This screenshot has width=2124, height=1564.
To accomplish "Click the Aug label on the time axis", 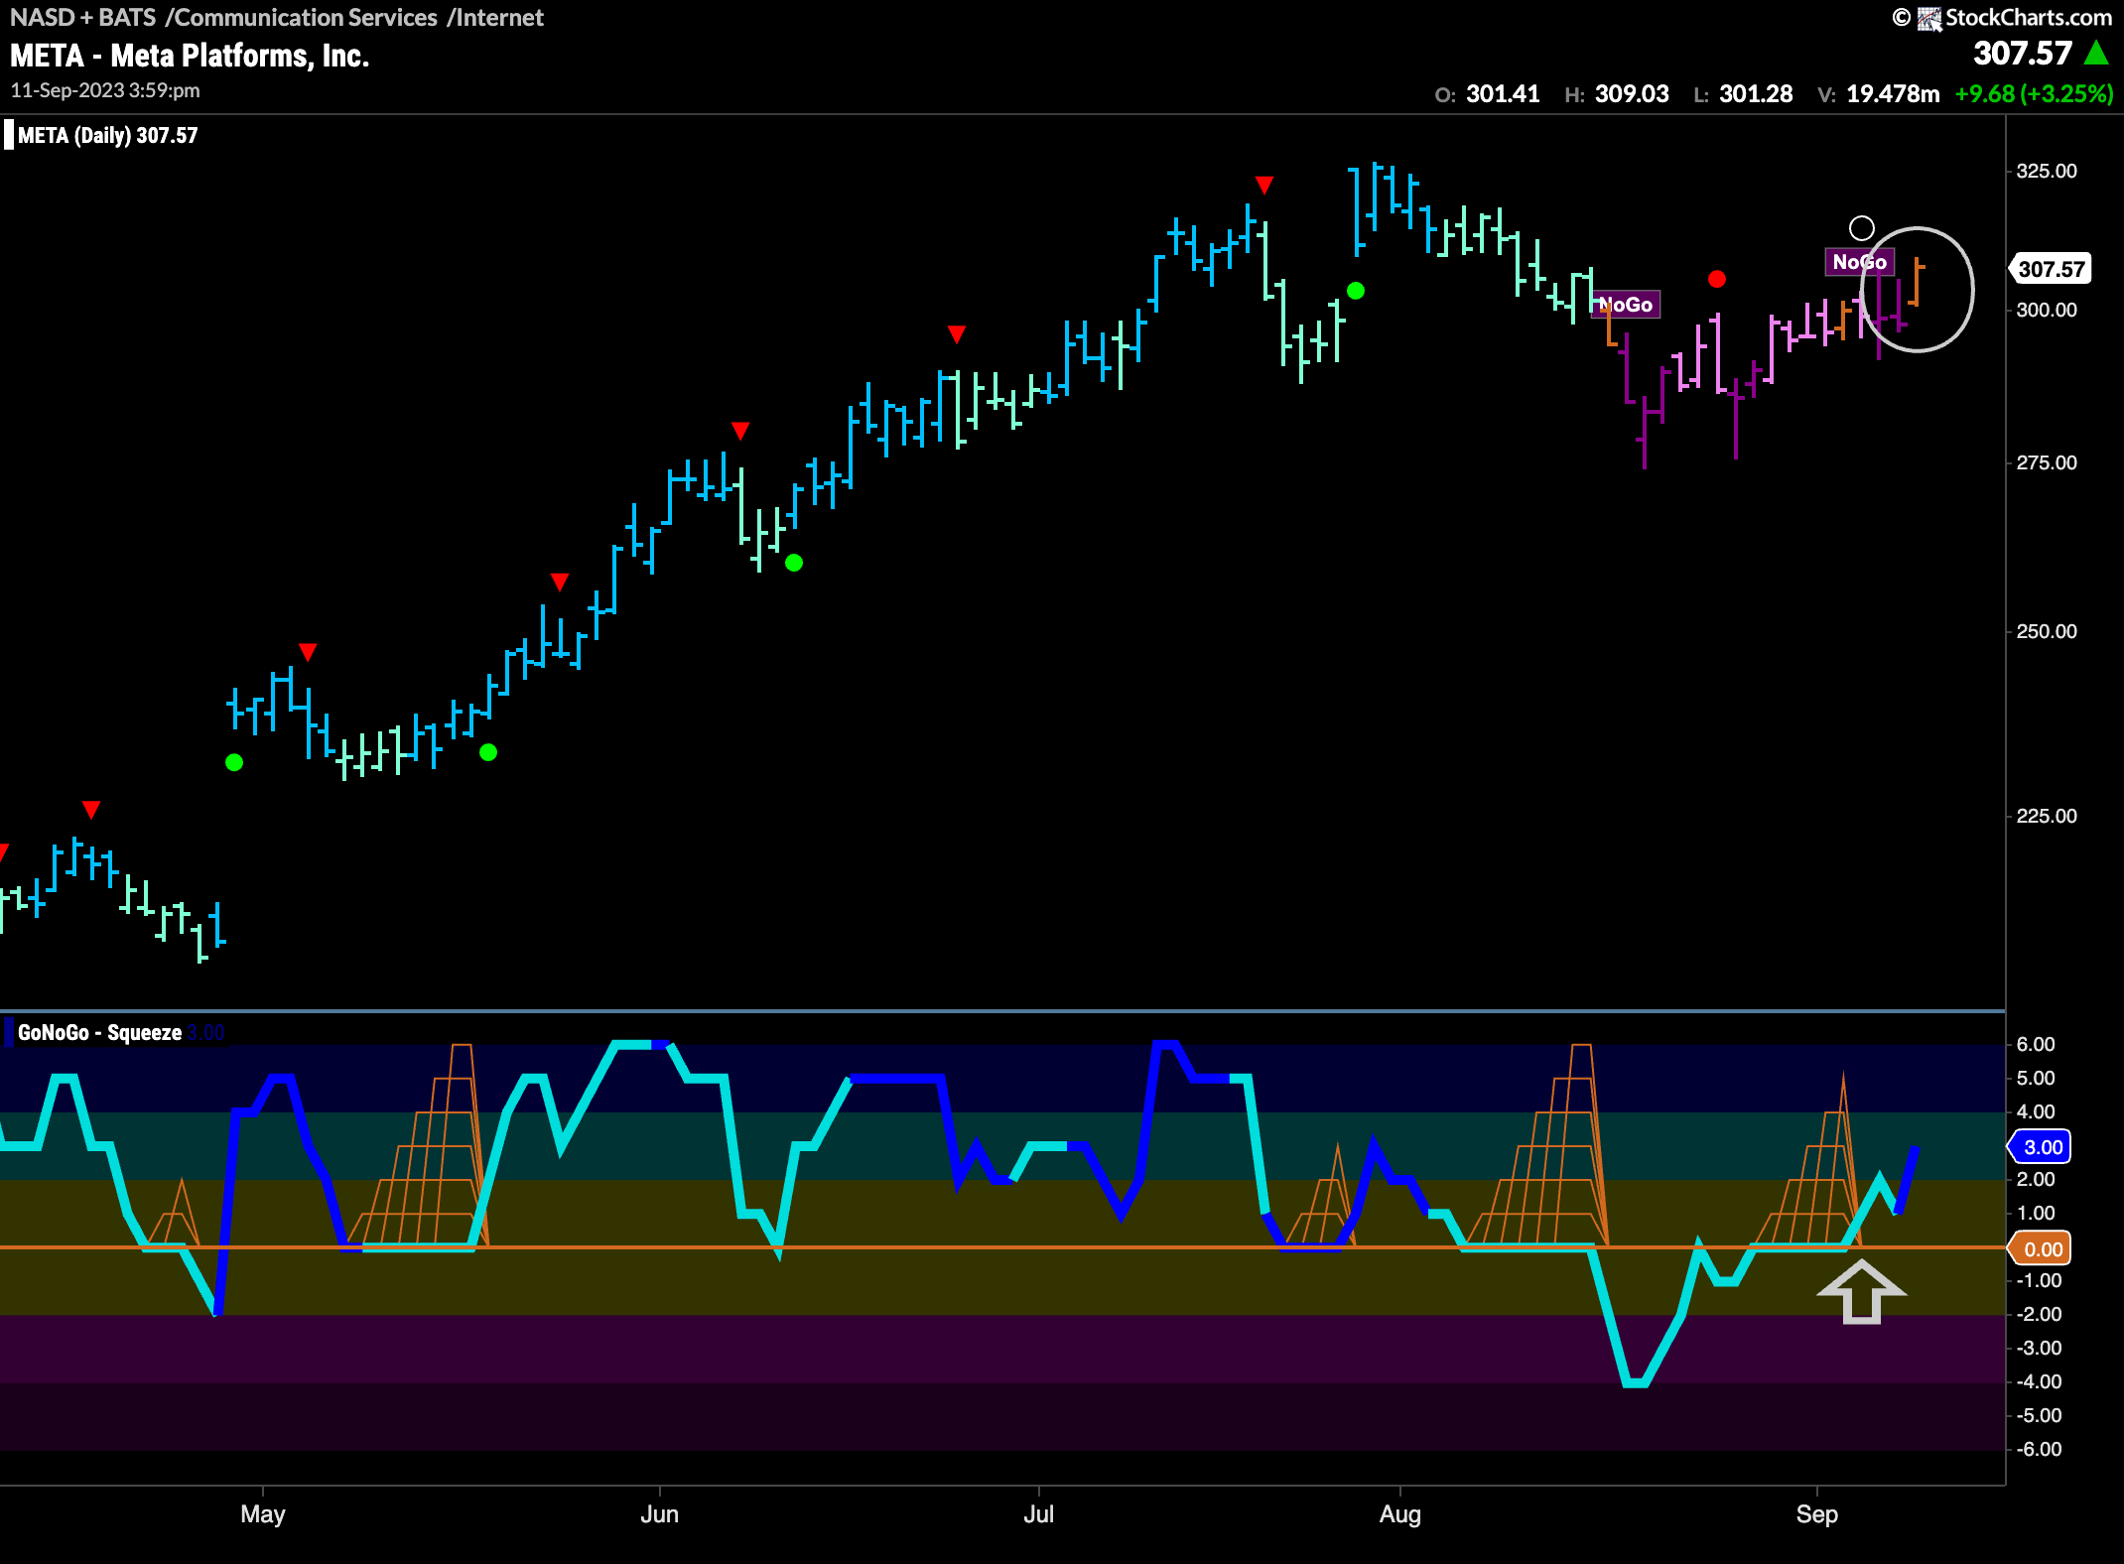I will click(1400, 1514).
